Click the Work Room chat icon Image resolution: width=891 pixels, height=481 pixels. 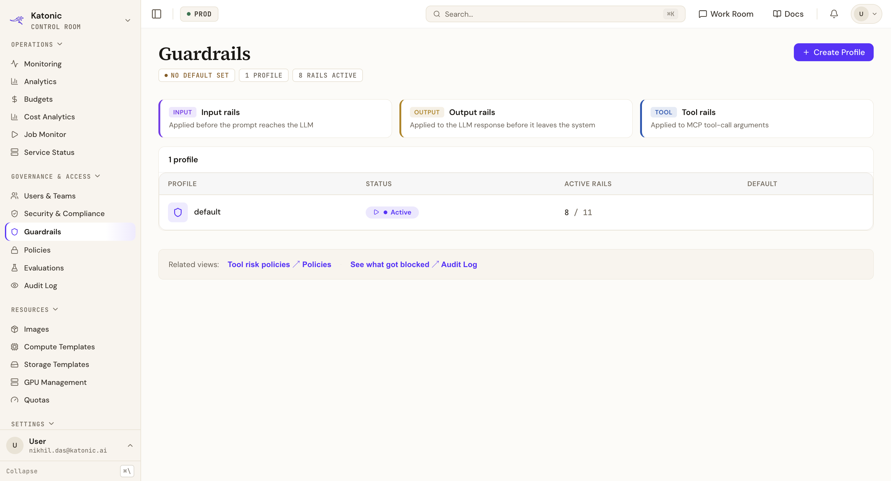703,14
